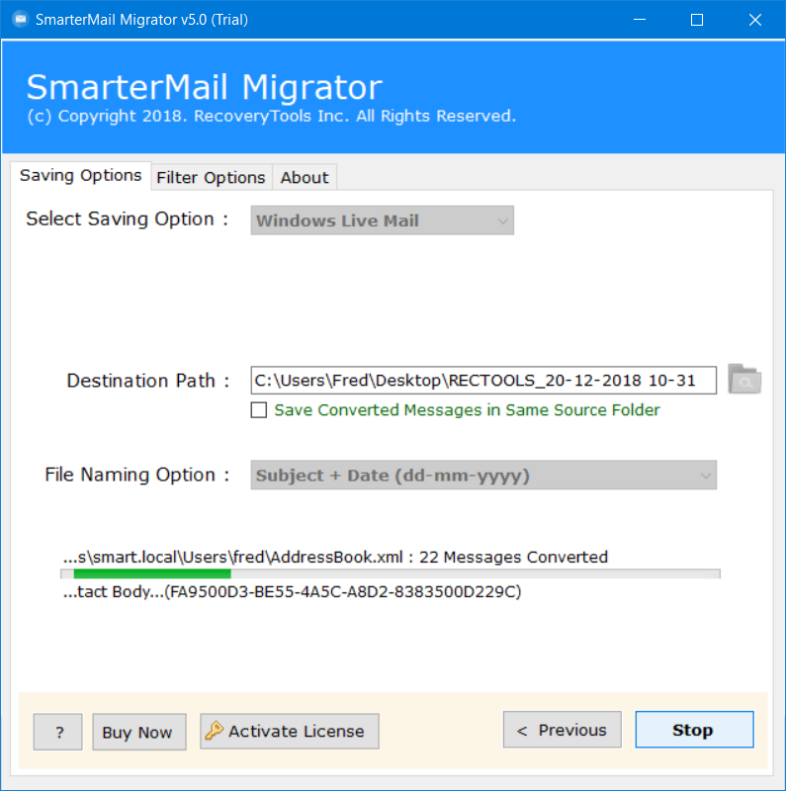Click the 'Select Saving Option :' label
786x791 pixels.
[x=128, y=219]
